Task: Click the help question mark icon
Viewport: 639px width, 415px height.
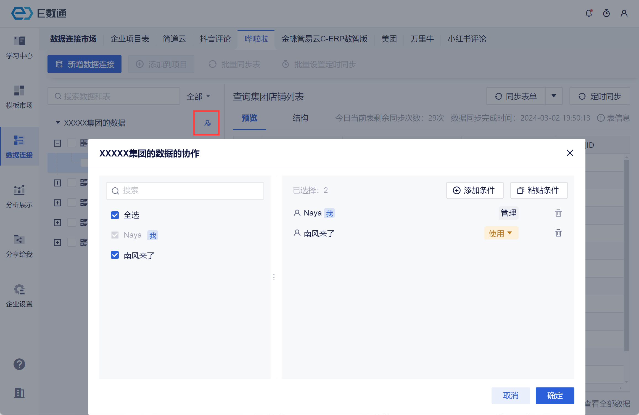Action: pyautogui.click(x=19, y=364)
